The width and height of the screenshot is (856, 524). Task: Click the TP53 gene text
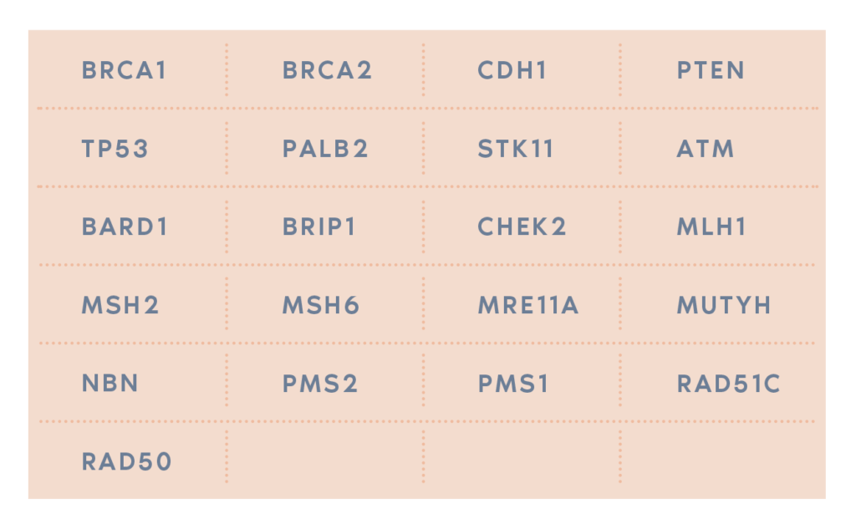pos(115,149)
